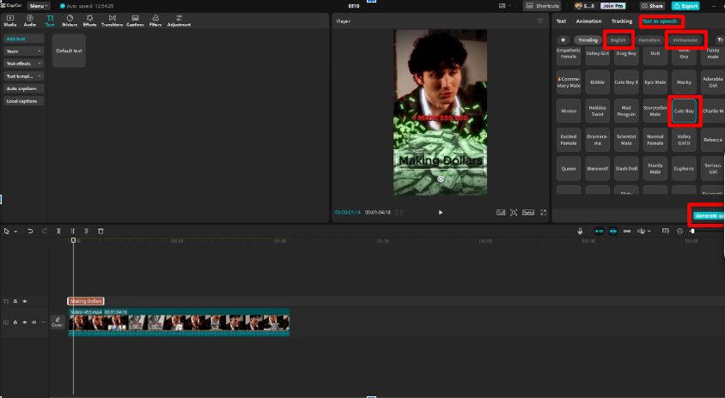Hide the video track with eye icon
725x398 pixels.
tap(25, 323)
